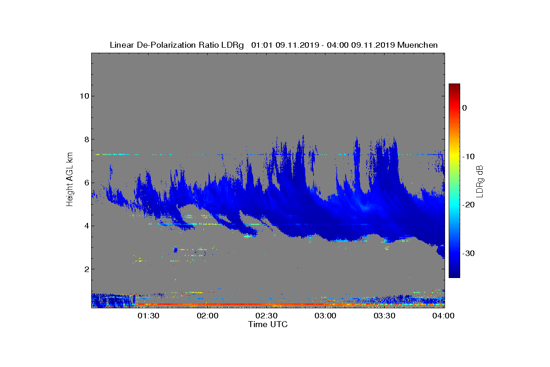
Task: Click the 02:30 time tick label
Action: click(x=266, y=316)
